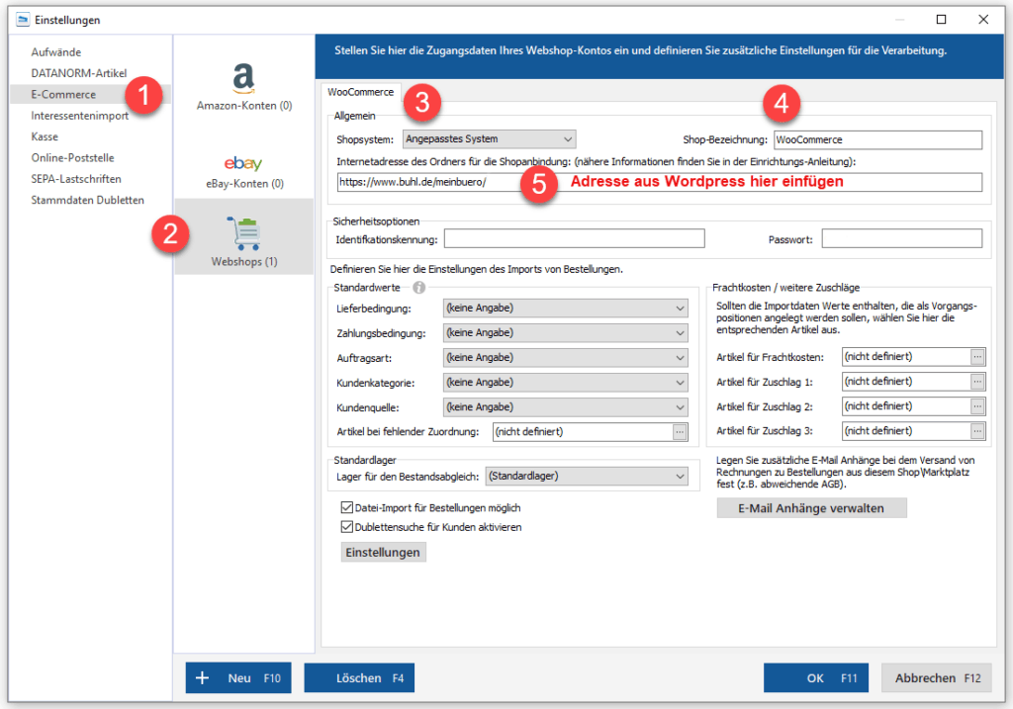Image resolution: width=1013 pixels, height=709 pixels.
Task: Browse Artikel bei fehlender Zuordnung ellipsis
Action: (x=679, y=431)
